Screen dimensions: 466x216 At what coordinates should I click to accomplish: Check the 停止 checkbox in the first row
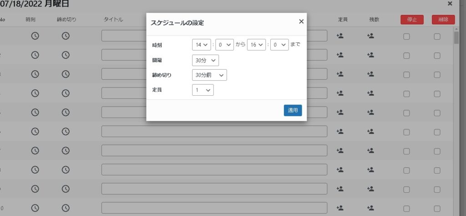coord(406,36)
